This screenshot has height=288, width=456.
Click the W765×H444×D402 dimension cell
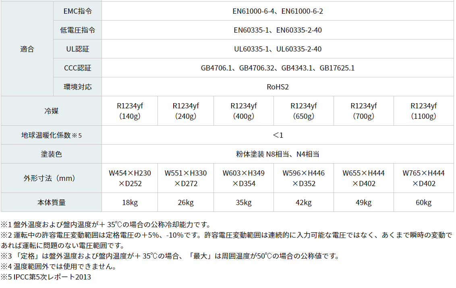[x=423, y=178]
